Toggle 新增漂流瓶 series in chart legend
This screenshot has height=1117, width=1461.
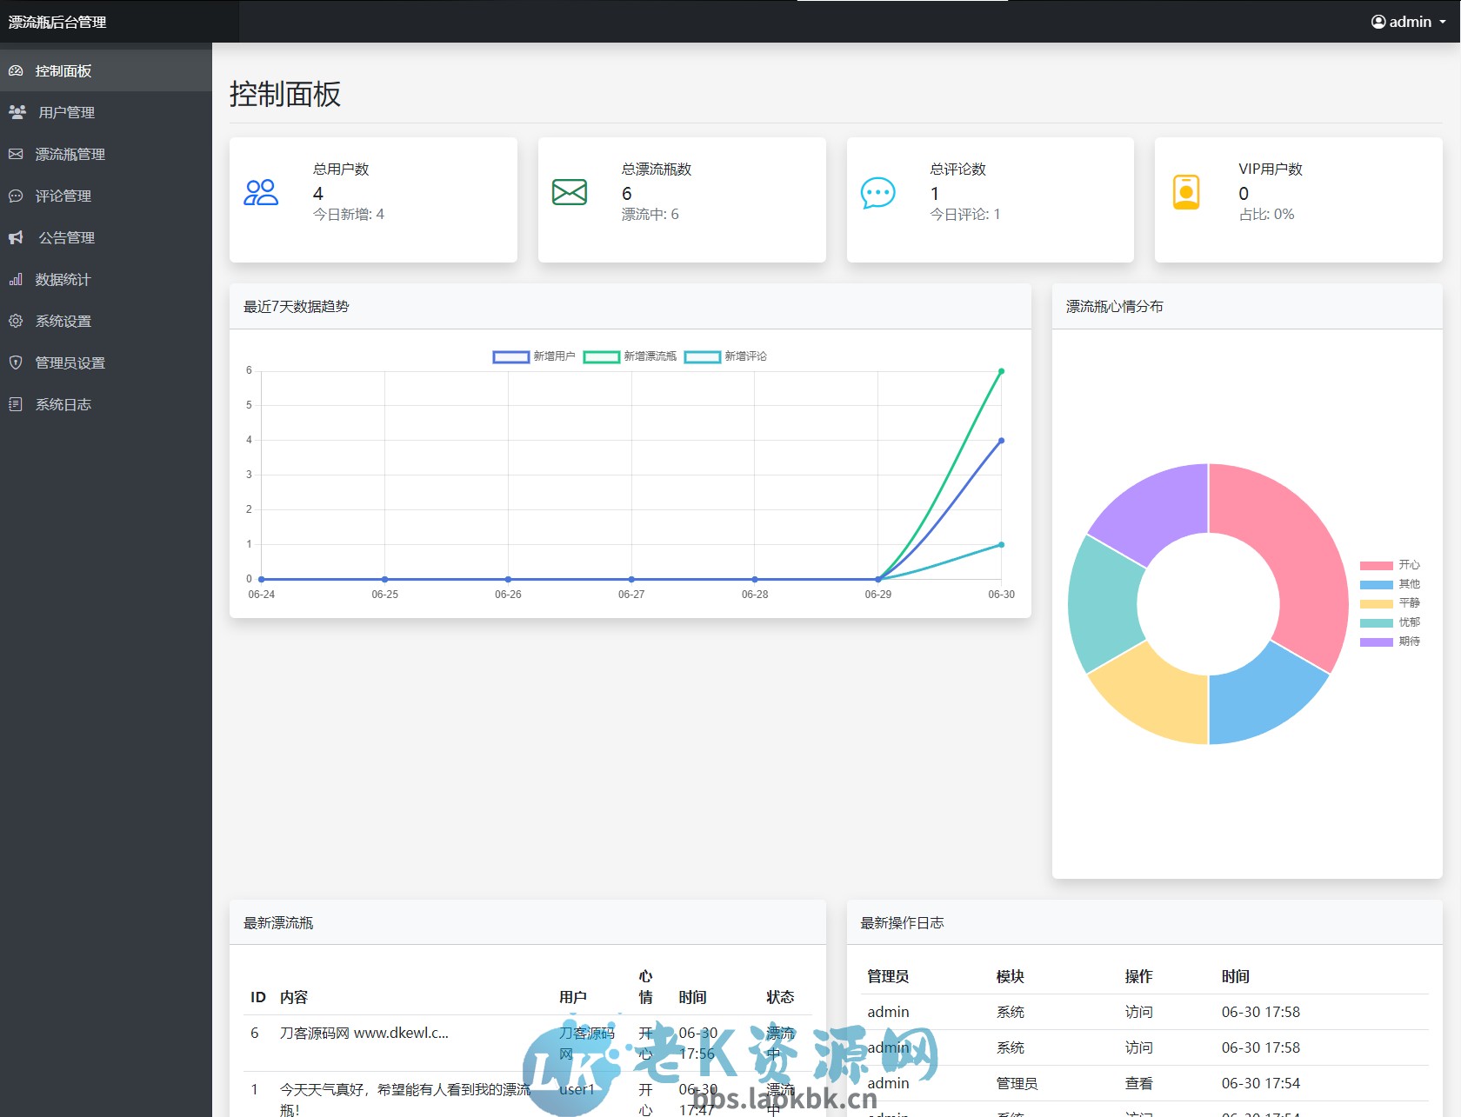tap(630, 356)
